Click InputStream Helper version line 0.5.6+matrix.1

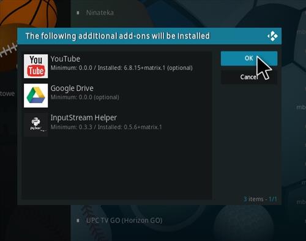(106, 127)
